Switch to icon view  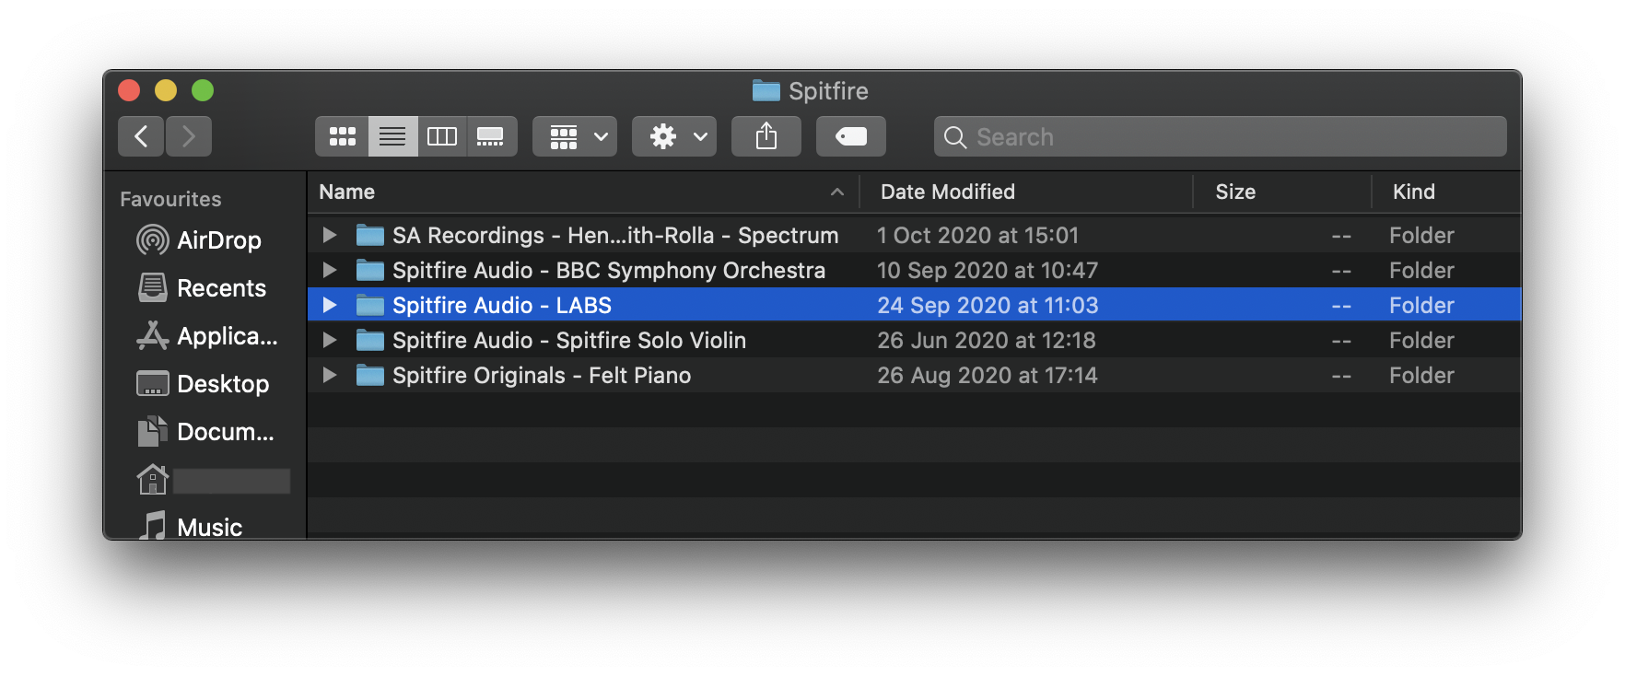tap(343, 136)
